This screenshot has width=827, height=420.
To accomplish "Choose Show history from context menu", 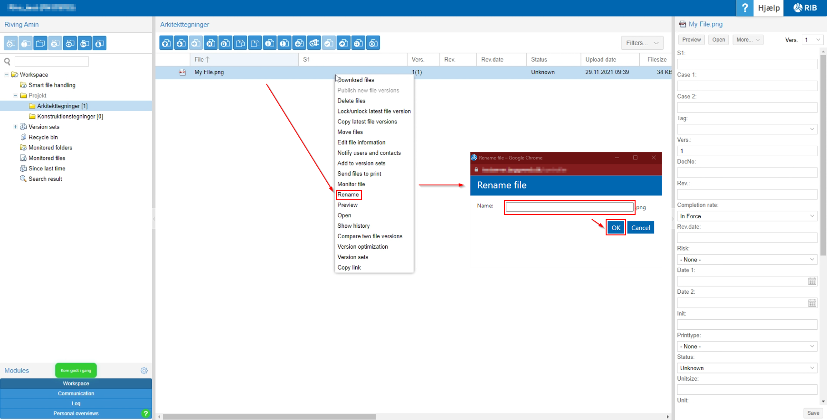I will point(353,226).
